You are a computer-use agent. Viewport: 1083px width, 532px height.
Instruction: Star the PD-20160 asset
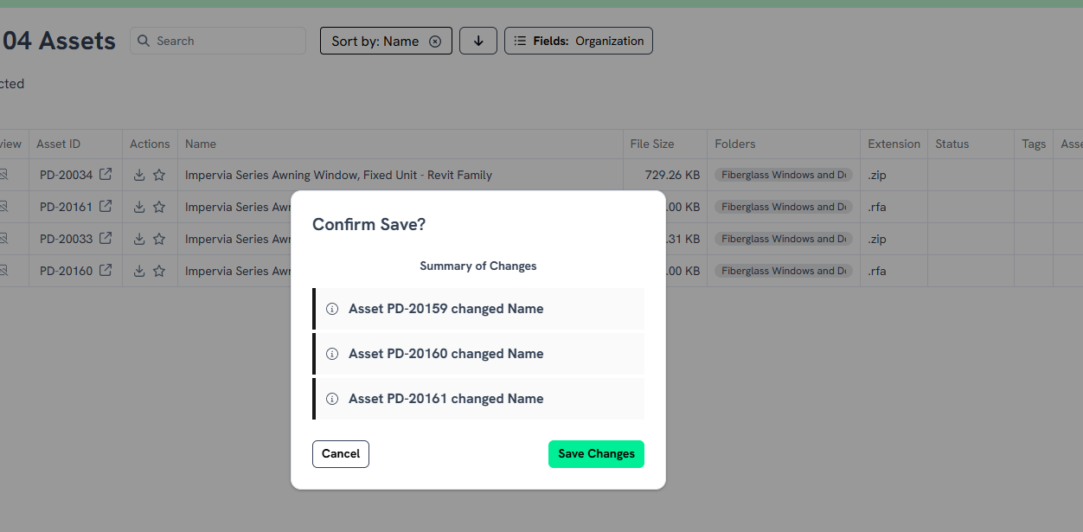(x=159, y=271)
